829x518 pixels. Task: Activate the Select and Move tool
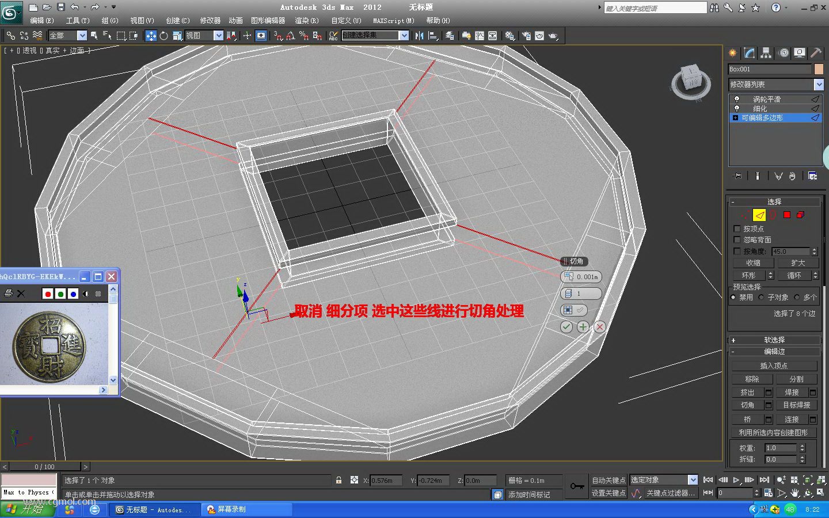pyautogui.click(x=151, y=36)
